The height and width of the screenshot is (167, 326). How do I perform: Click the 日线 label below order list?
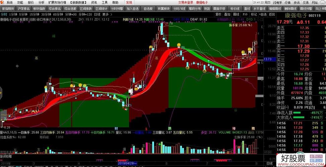[x=270, y=163]
